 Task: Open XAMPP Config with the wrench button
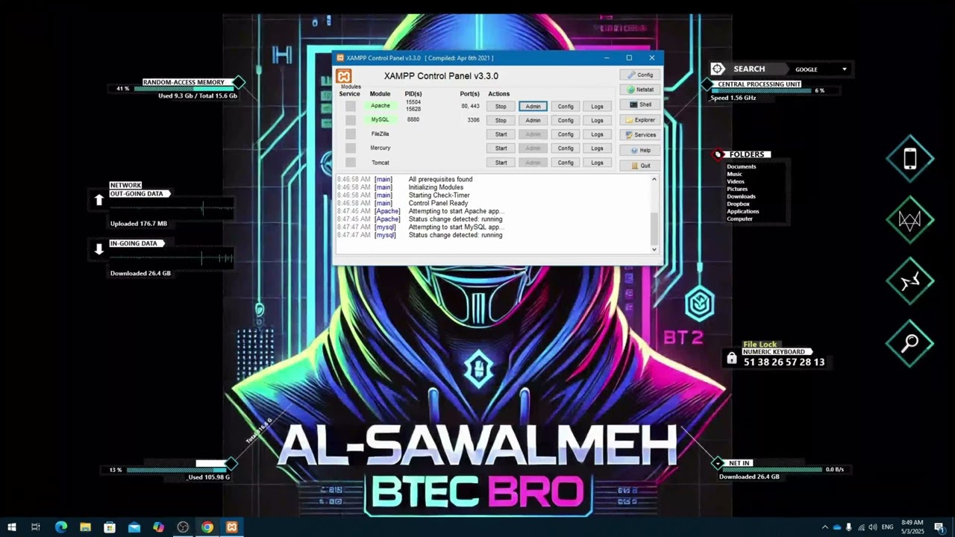tap(640, 75)
